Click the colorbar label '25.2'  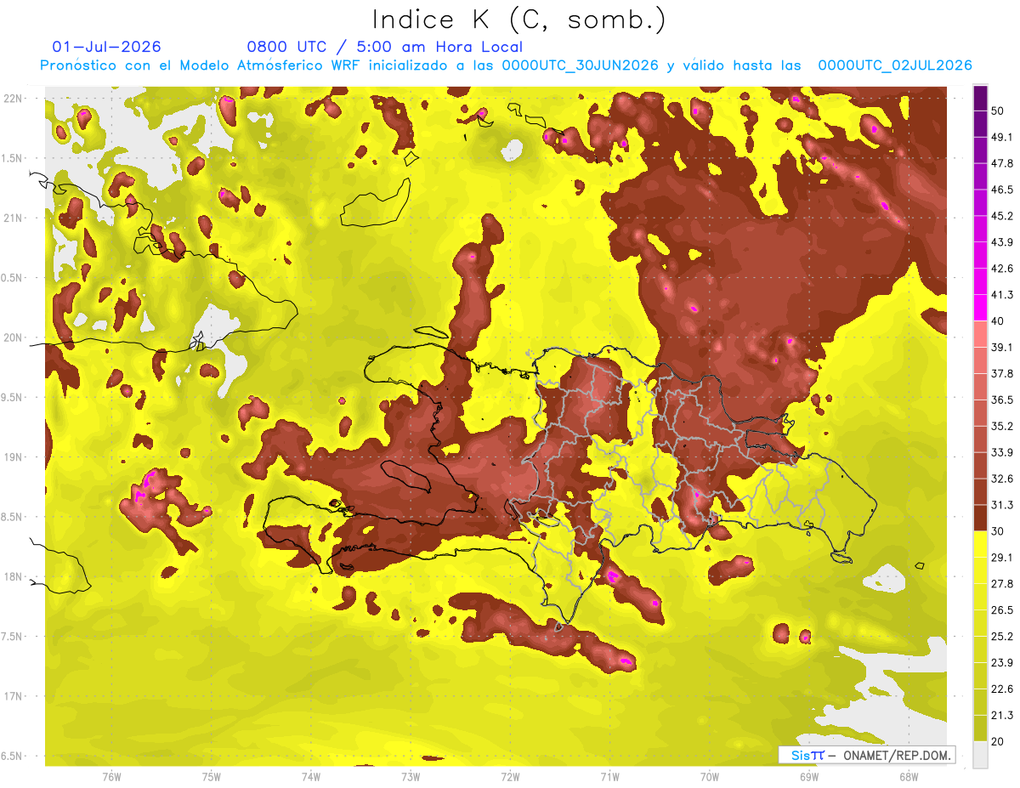point(1002,637)
